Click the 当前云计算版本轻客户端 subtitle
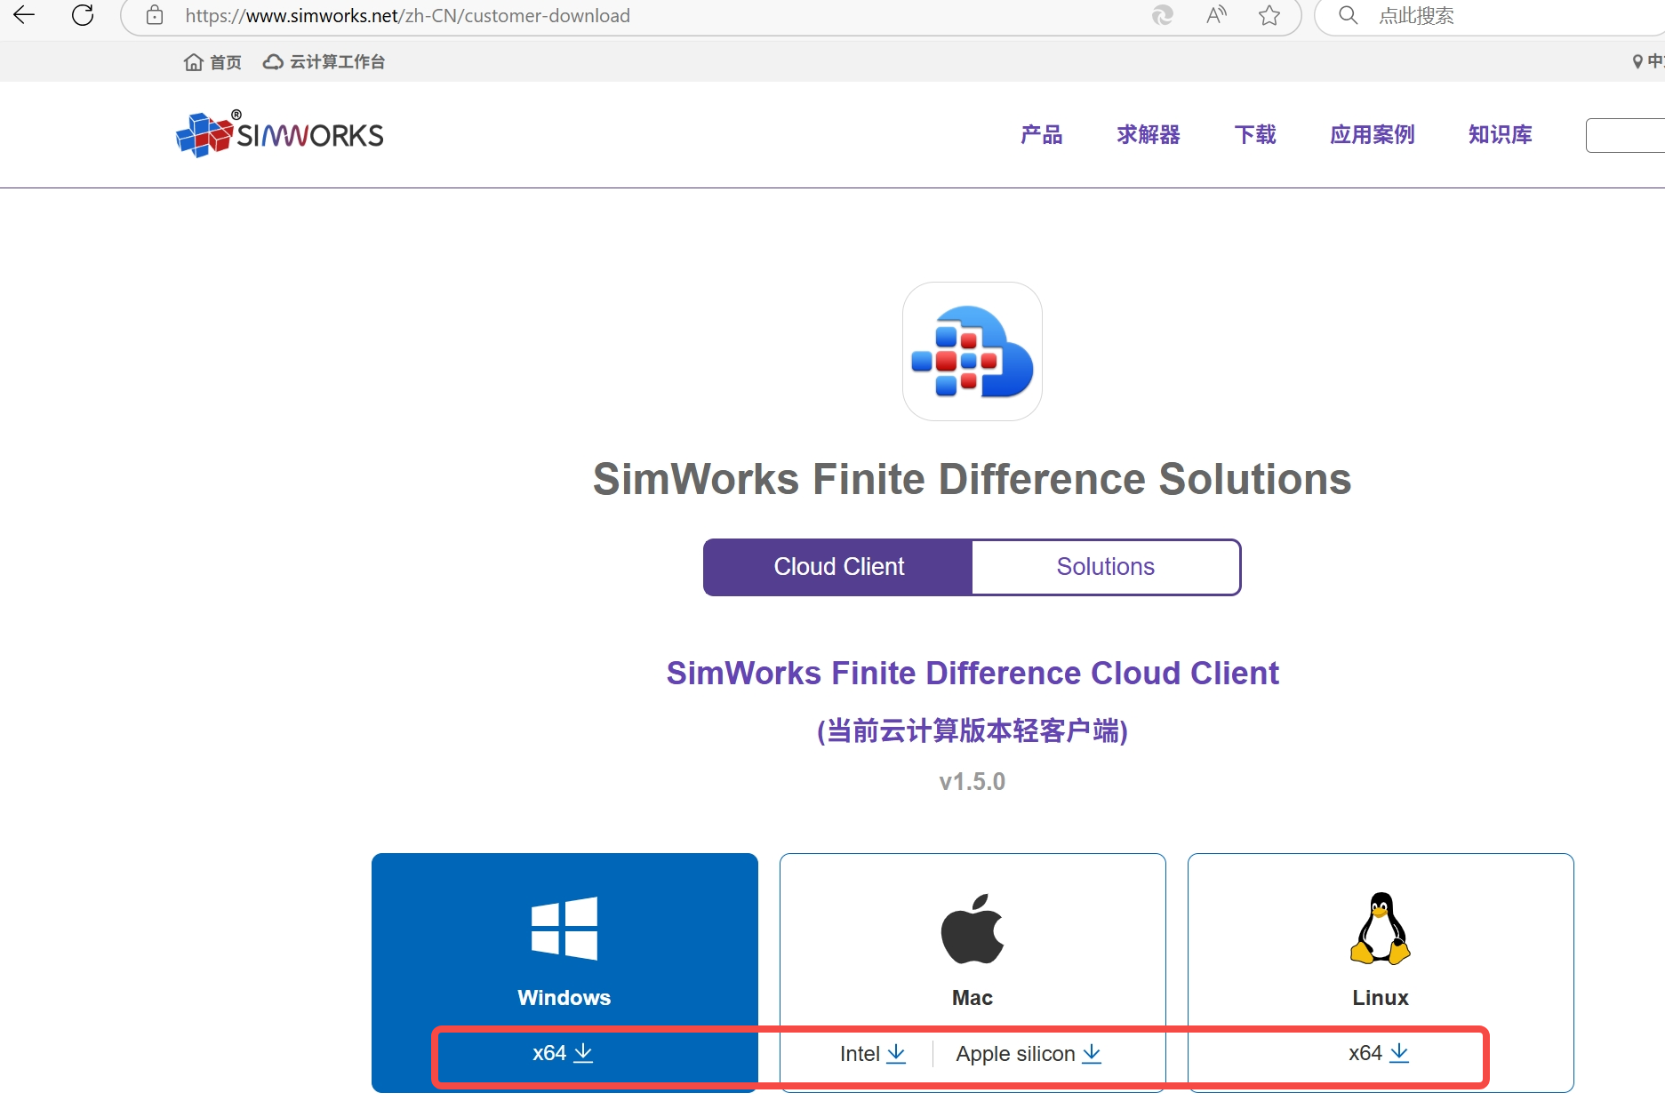Viewport: 1665px width, 1117px height. tap(973, 730)
